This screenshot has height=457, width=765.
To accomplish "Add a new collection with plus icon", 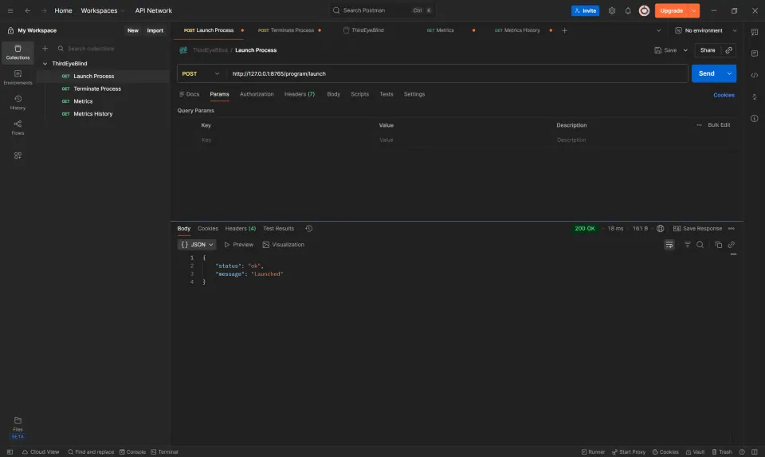I will tap(45, 49).
